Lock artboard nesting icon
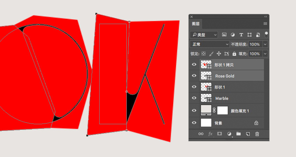Screen dimensions: 296x157 coord(227,54)
